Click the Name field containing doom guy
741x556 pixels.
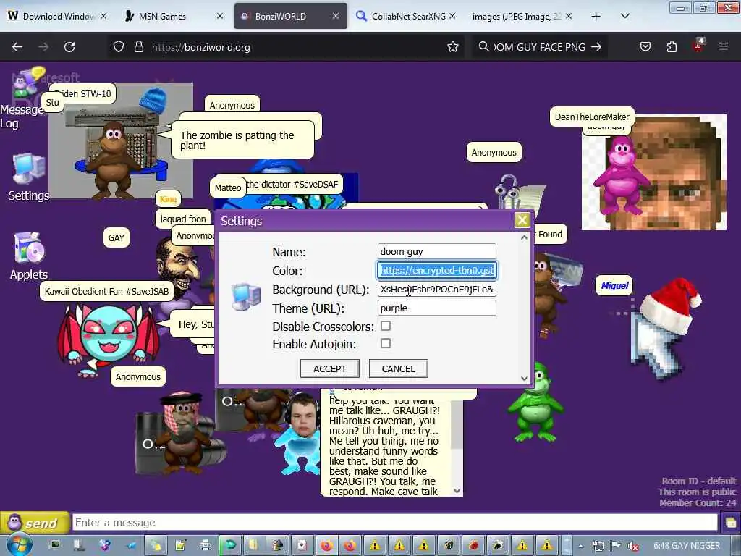(436, 251)
